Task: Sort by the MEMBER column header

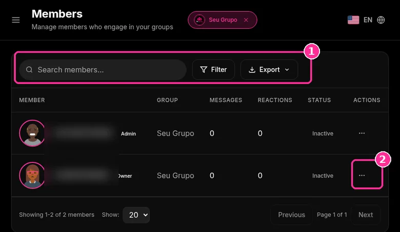Action: point(32,100)
